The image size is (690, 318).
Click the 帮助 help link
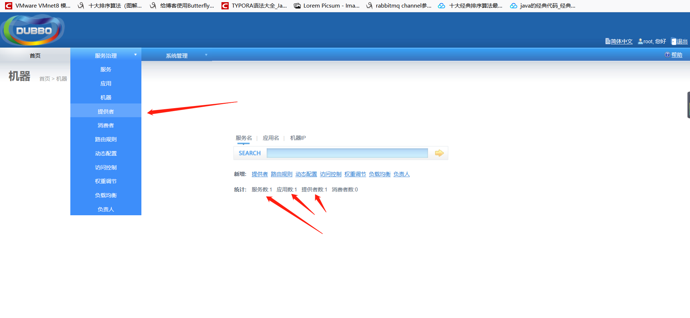(677, 55)
